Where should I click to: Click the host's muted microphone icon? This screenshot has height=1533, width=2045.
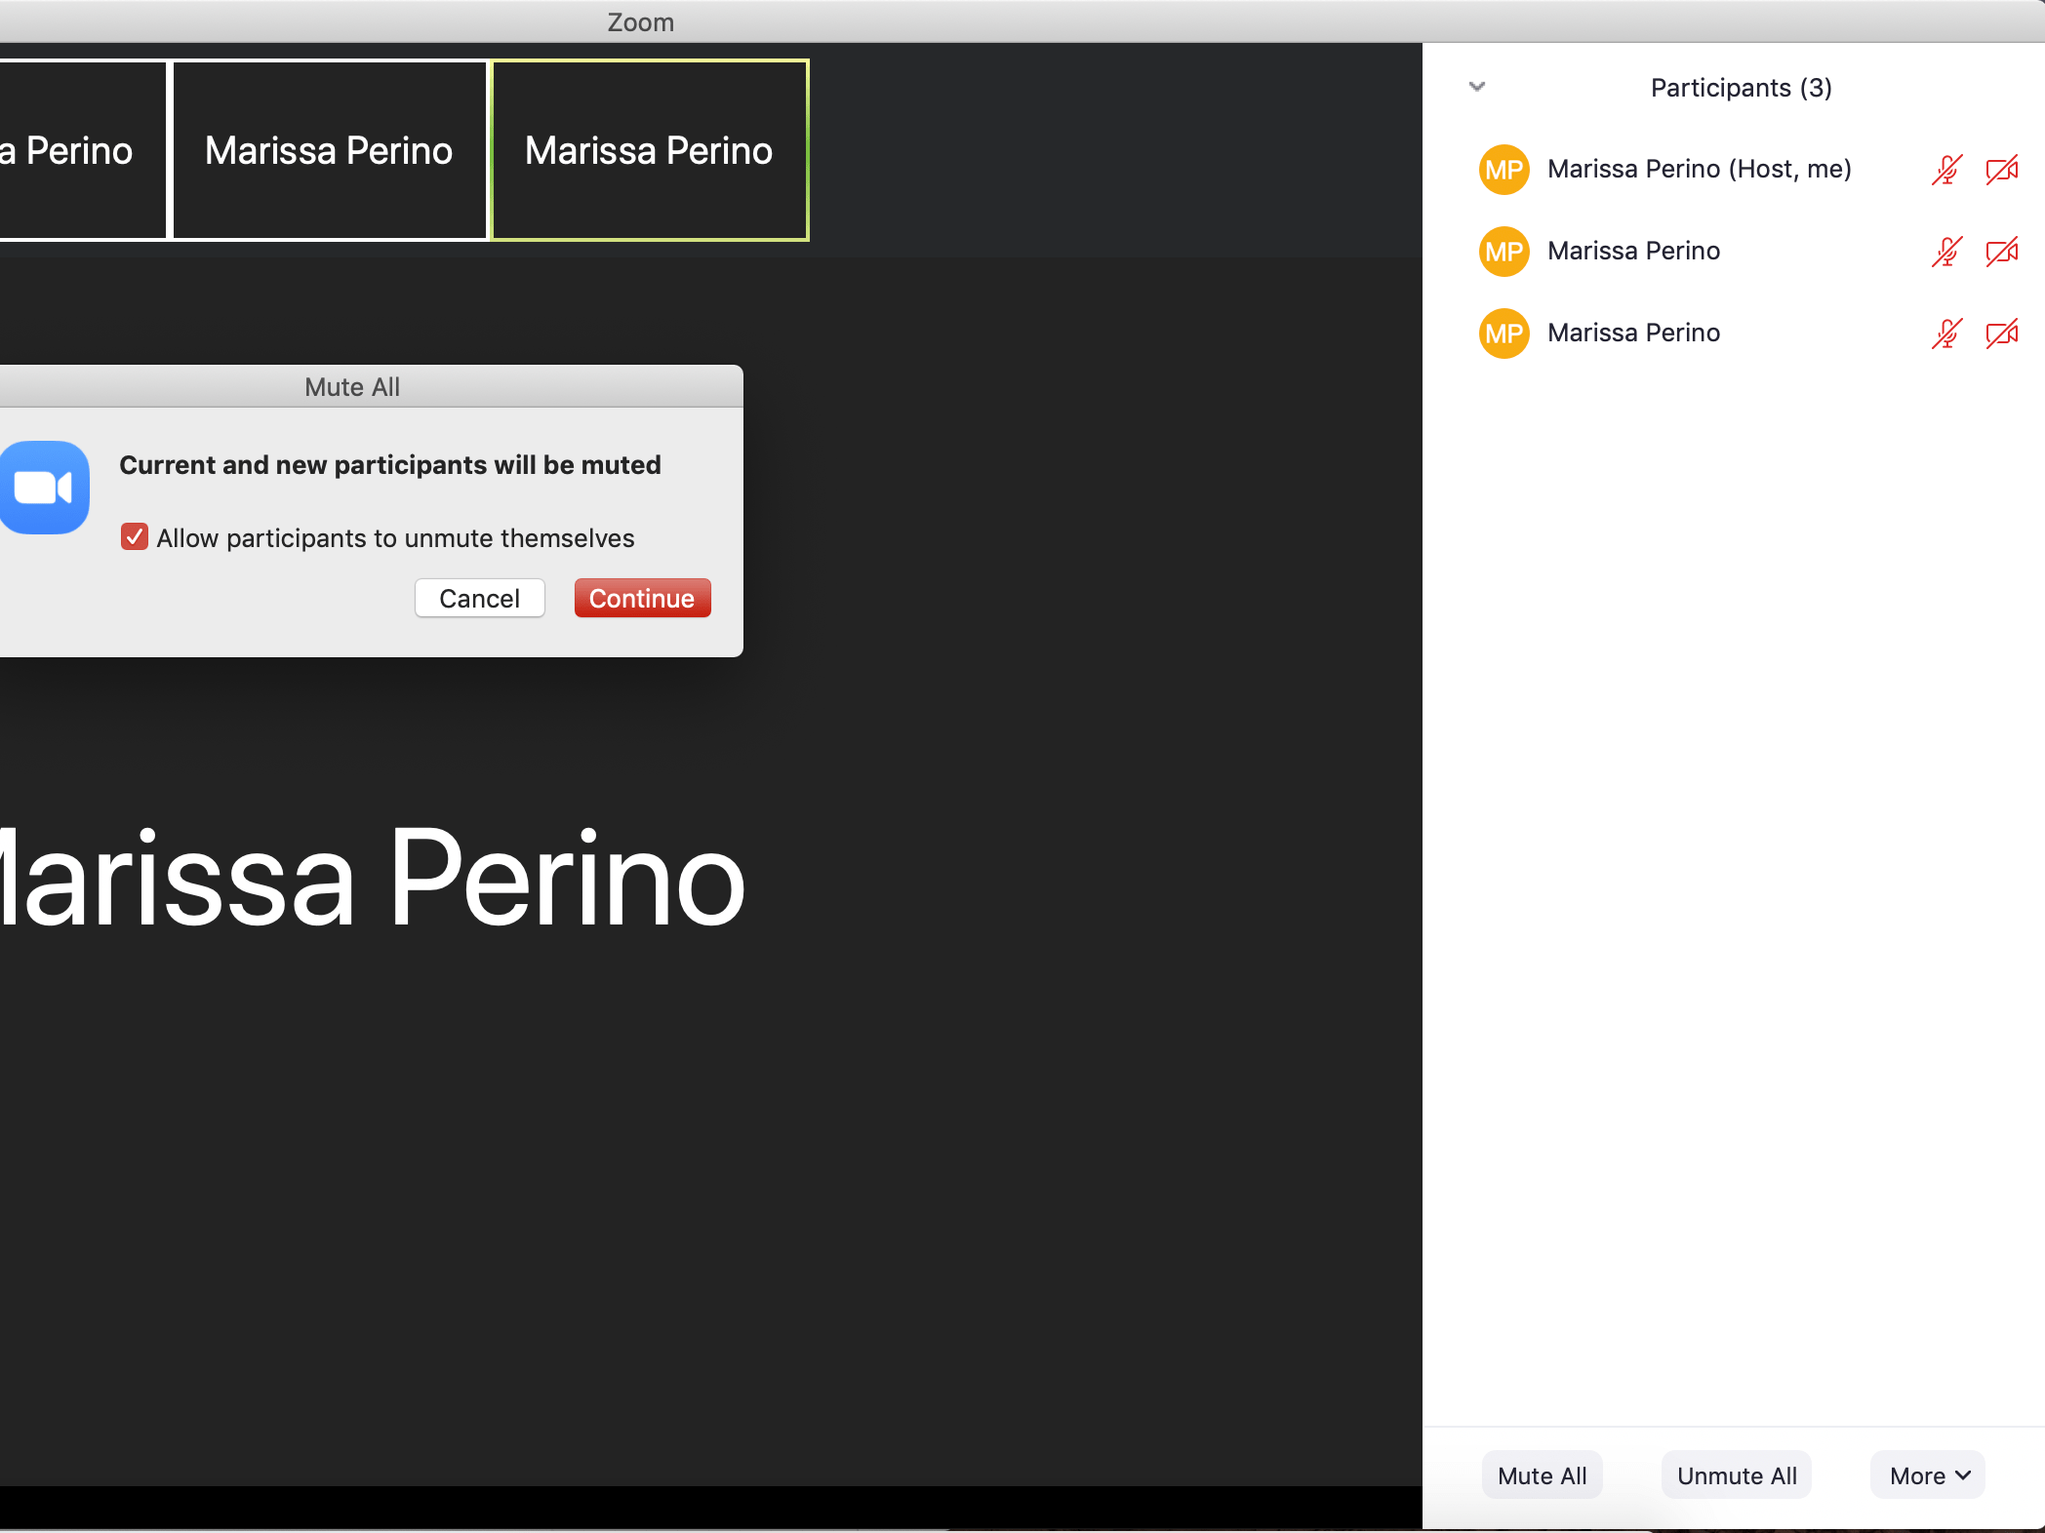[x=1946, y=170]
